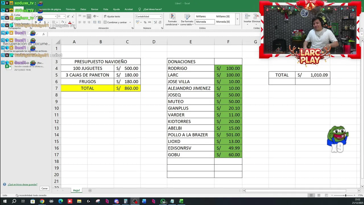Apply percent style to selection
Viewport: 364px width, 205px height.
[145, 22]
